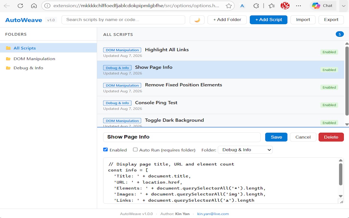Image resolution: width=349 pixels, height=218 pixels.
Task: Edit the script name field
Action: tap(182, 137)
